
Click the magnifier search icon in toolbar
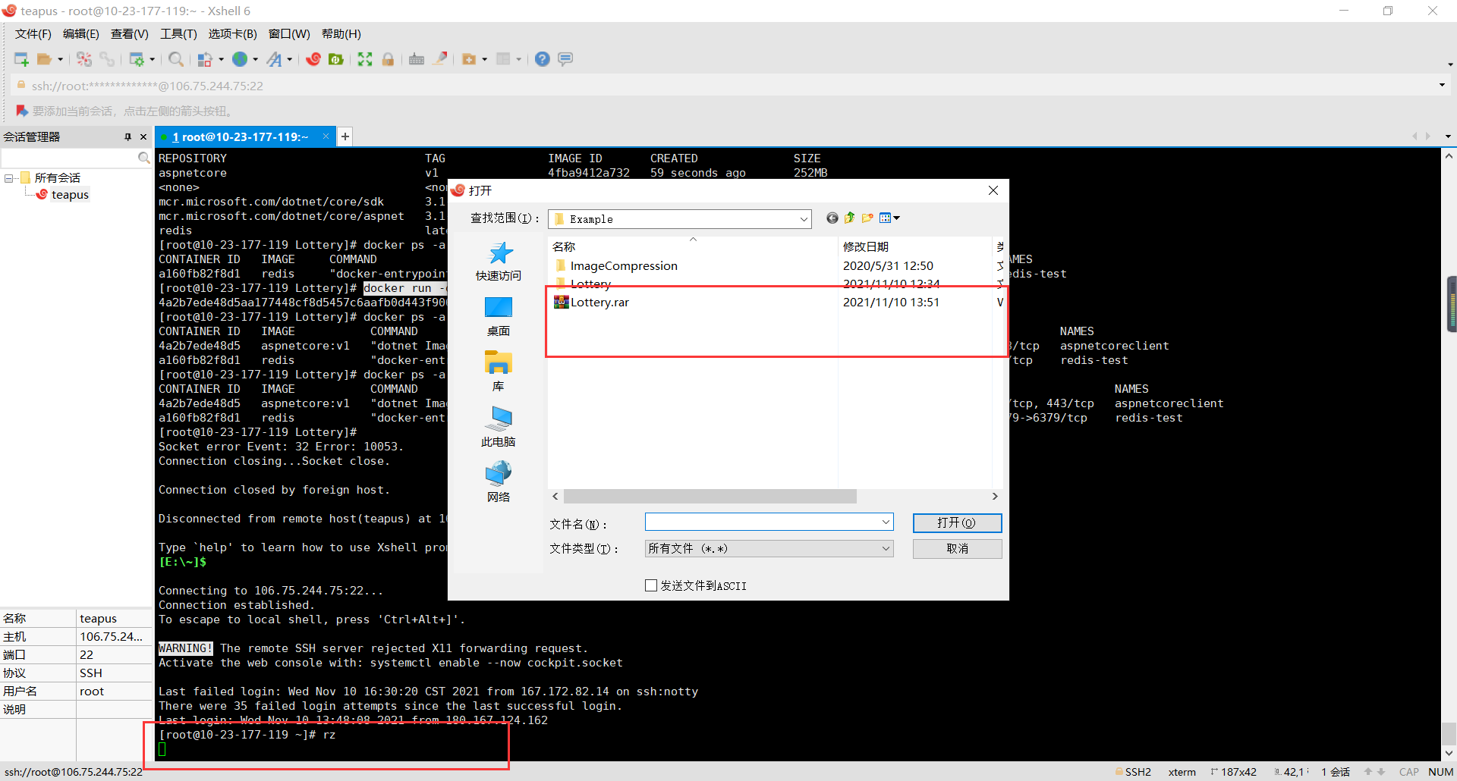pyautogui.click(x=175, y=59)
